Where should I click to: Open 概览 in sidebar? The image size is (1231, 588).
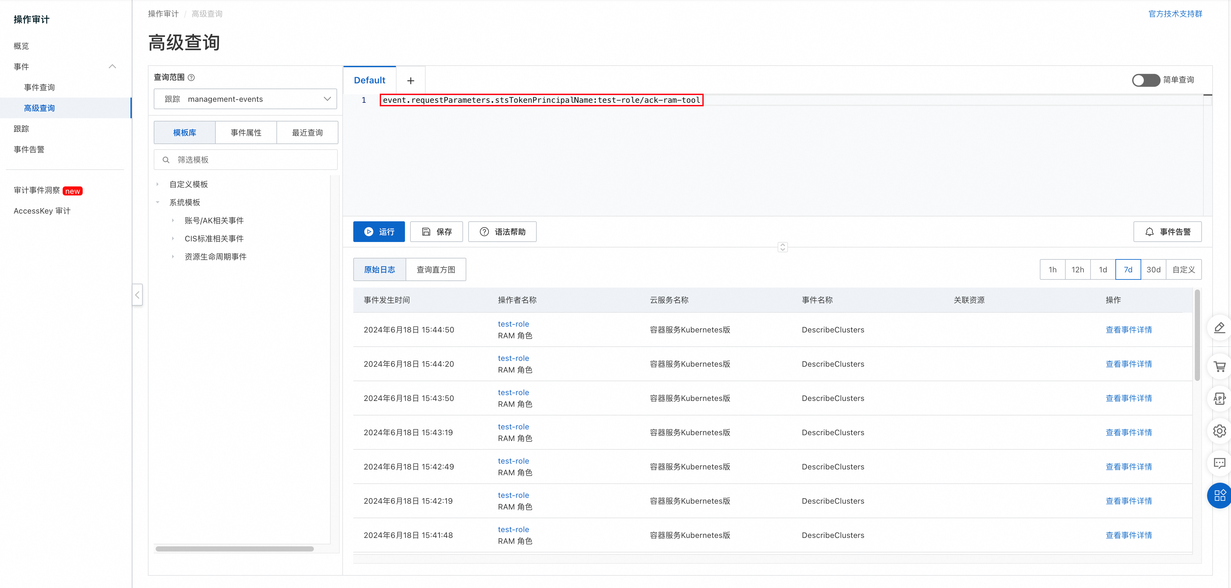click(x=22, y=47)
